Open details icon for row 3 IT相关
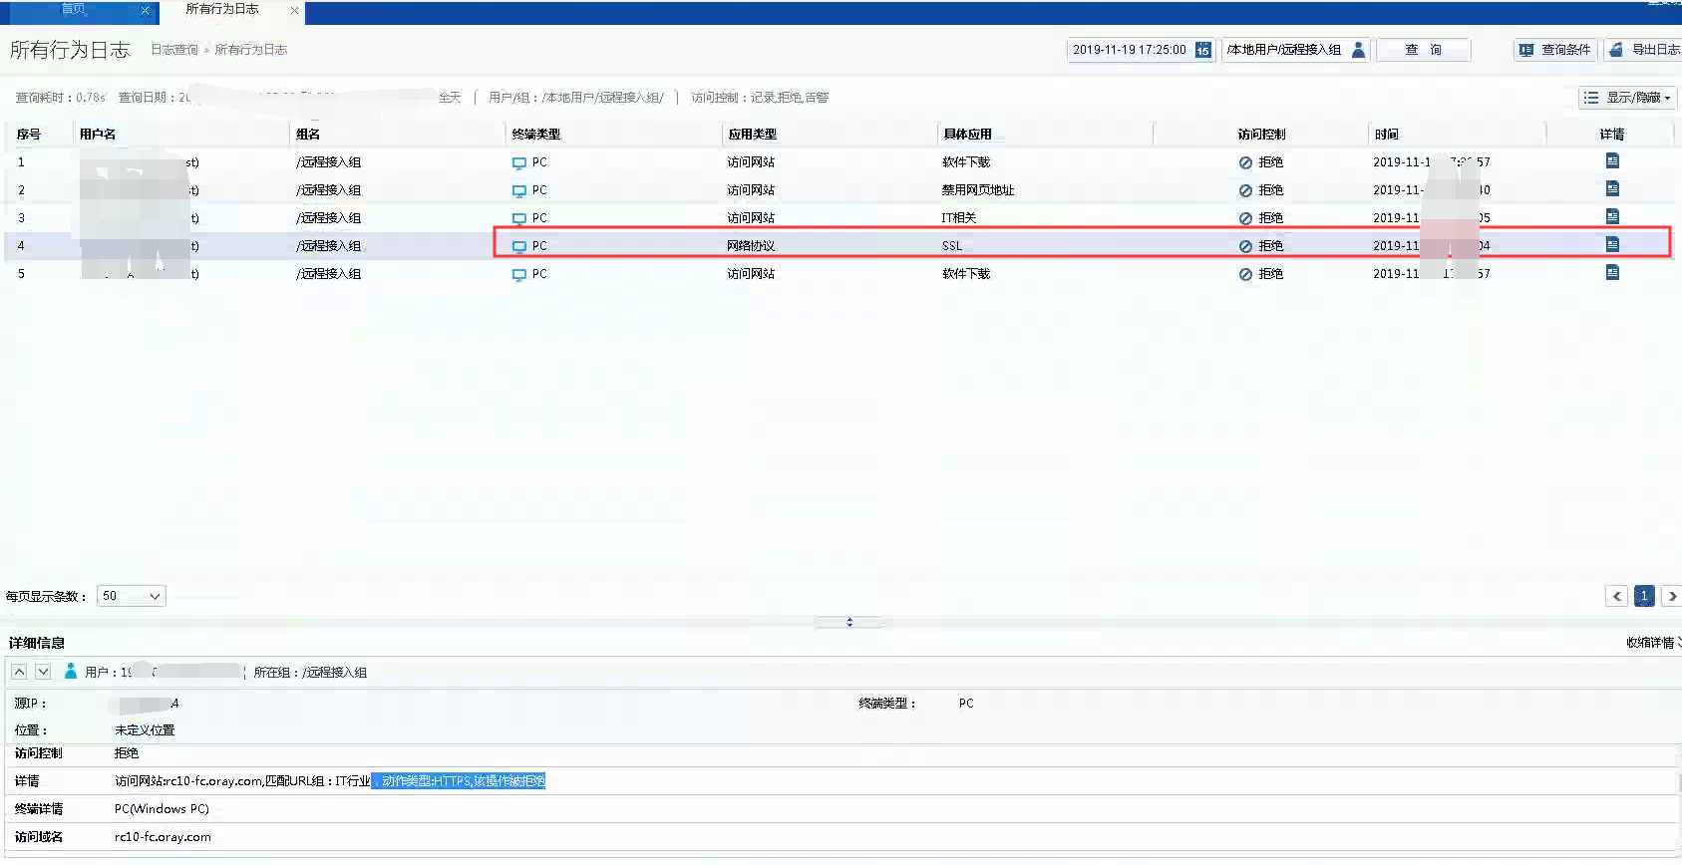This screenshot has width=1682, height=865. point(1612,216)
